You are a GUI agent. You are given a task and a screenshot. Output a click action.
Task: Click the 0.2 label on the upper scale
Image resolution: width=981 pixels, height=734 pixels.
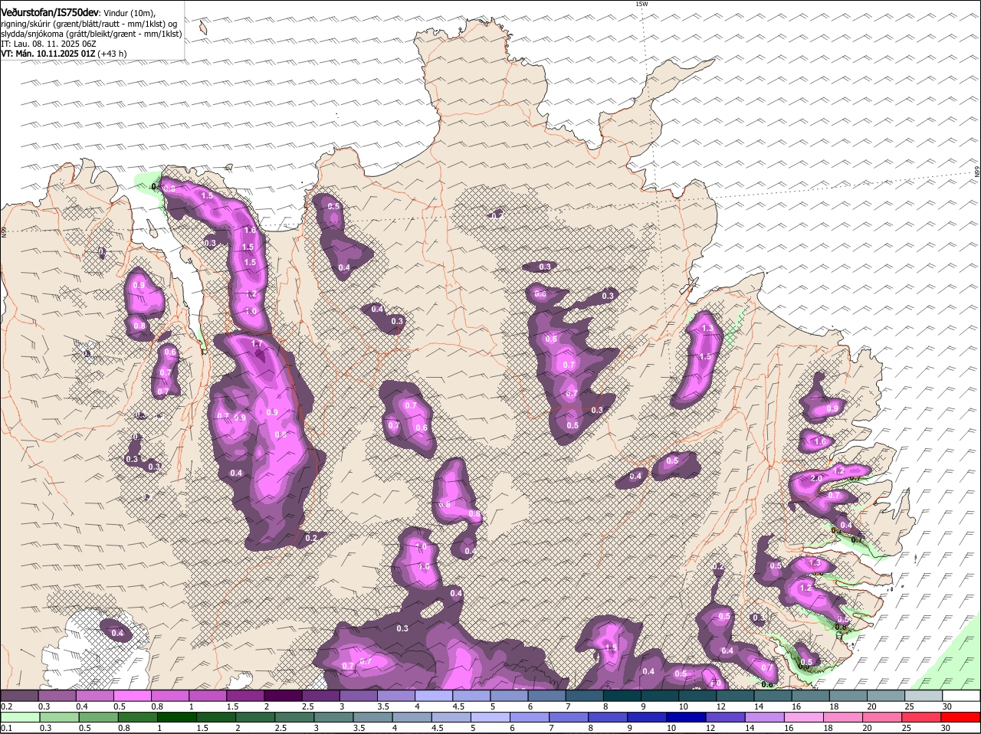tap(6, 706)
